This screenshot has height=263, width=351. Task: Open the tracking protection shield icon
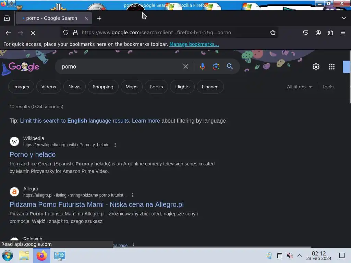coord(65,33)
